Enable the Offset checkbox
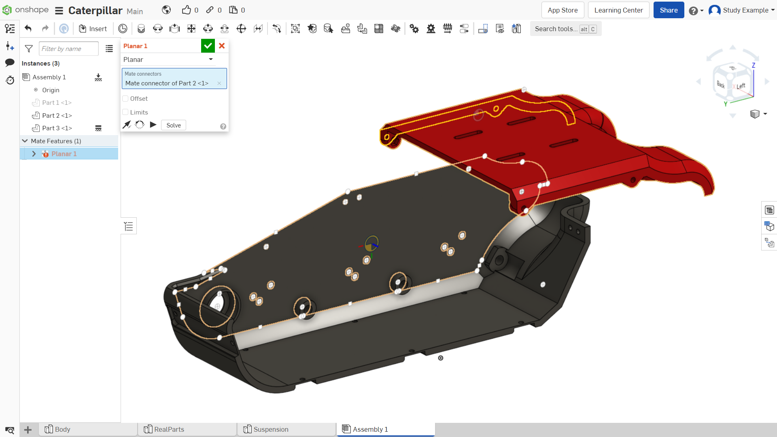The image size is (777, 437). (x=125, y=99)
